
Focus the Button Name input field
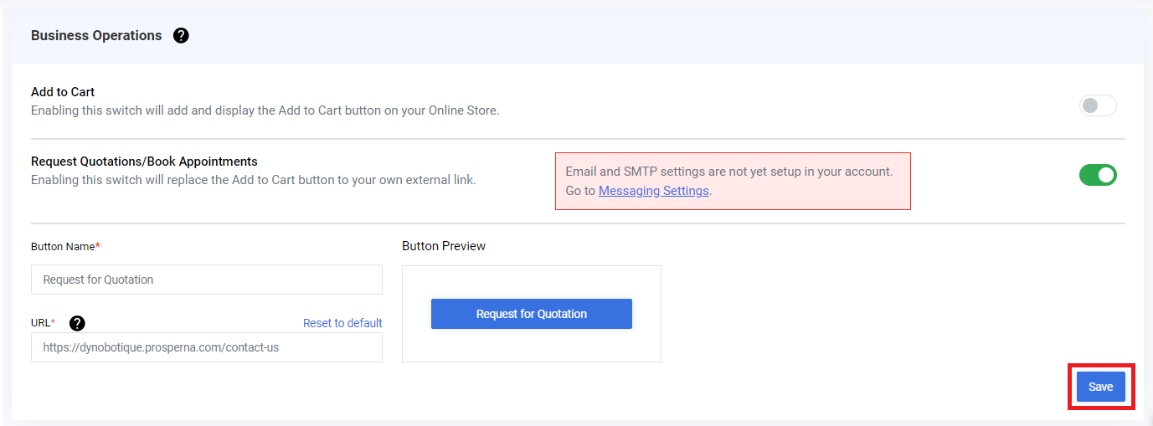pyautogui.click(x=207, y=280)
